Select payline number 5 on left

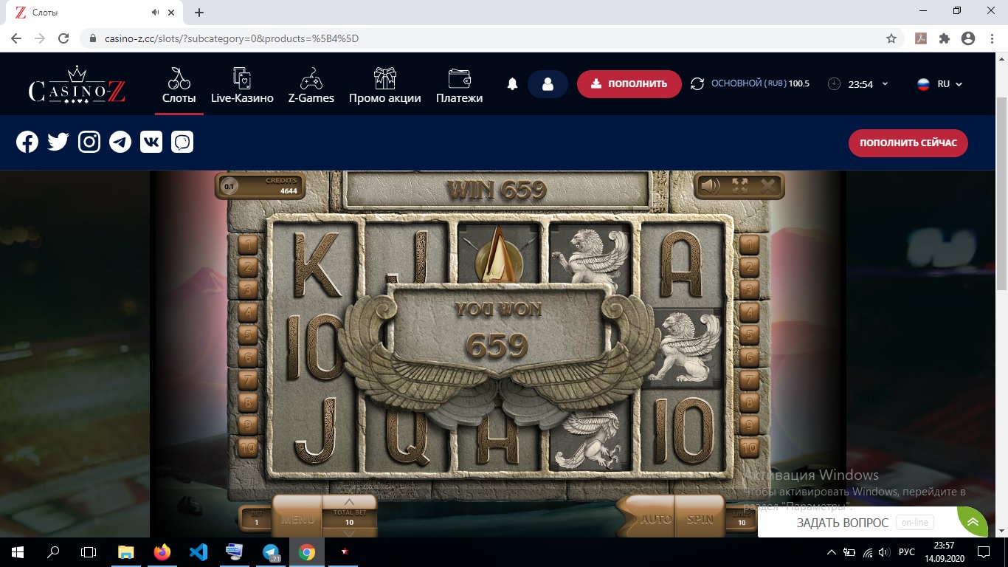pyautogui.click(x=249, y=335)
